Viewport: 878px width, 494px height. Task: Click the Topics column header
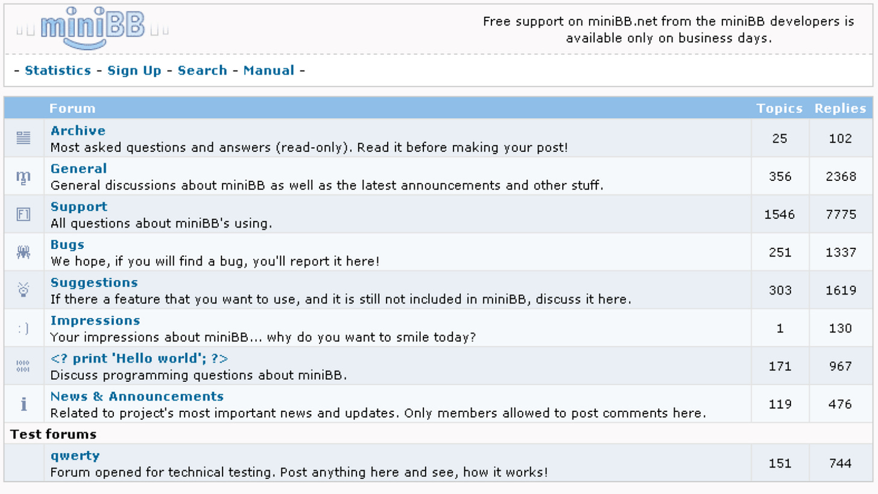780,109
